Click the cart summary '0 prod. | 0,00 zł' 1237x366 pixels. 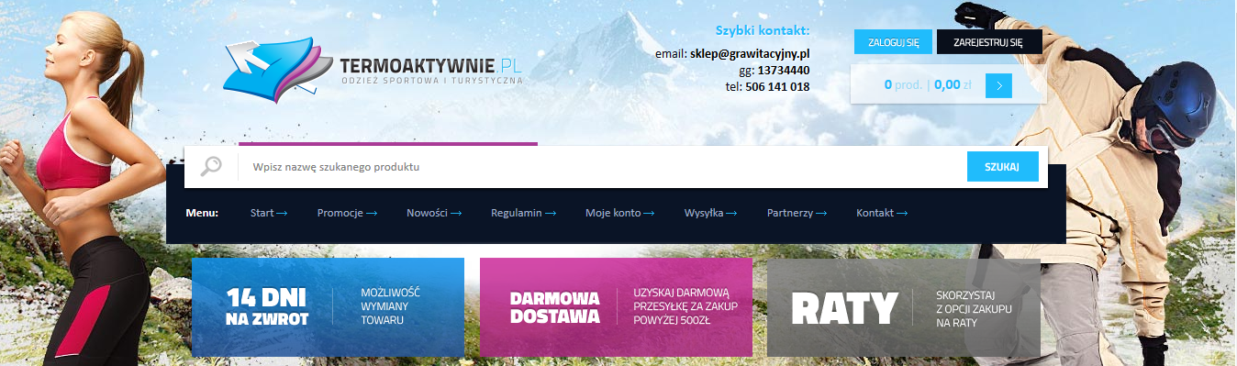tap(927, 84)
